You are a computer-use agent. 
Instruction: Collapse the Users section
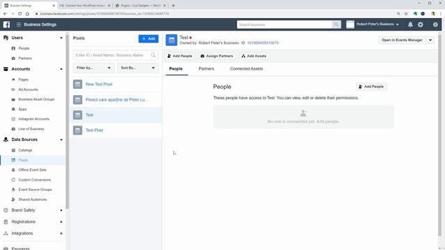tap(61, 37)
